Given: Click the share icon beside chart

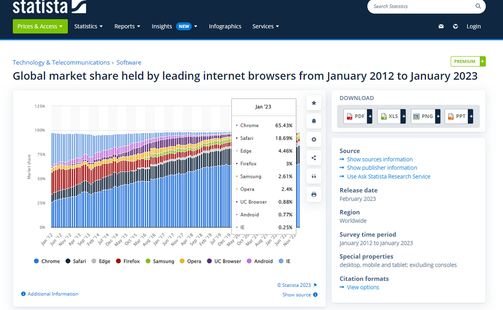Looking at the screenshot, I should (314, 158).
